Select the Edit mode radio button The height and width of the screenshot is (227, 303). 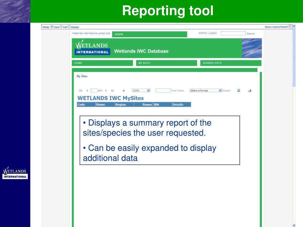click(61, 27)
